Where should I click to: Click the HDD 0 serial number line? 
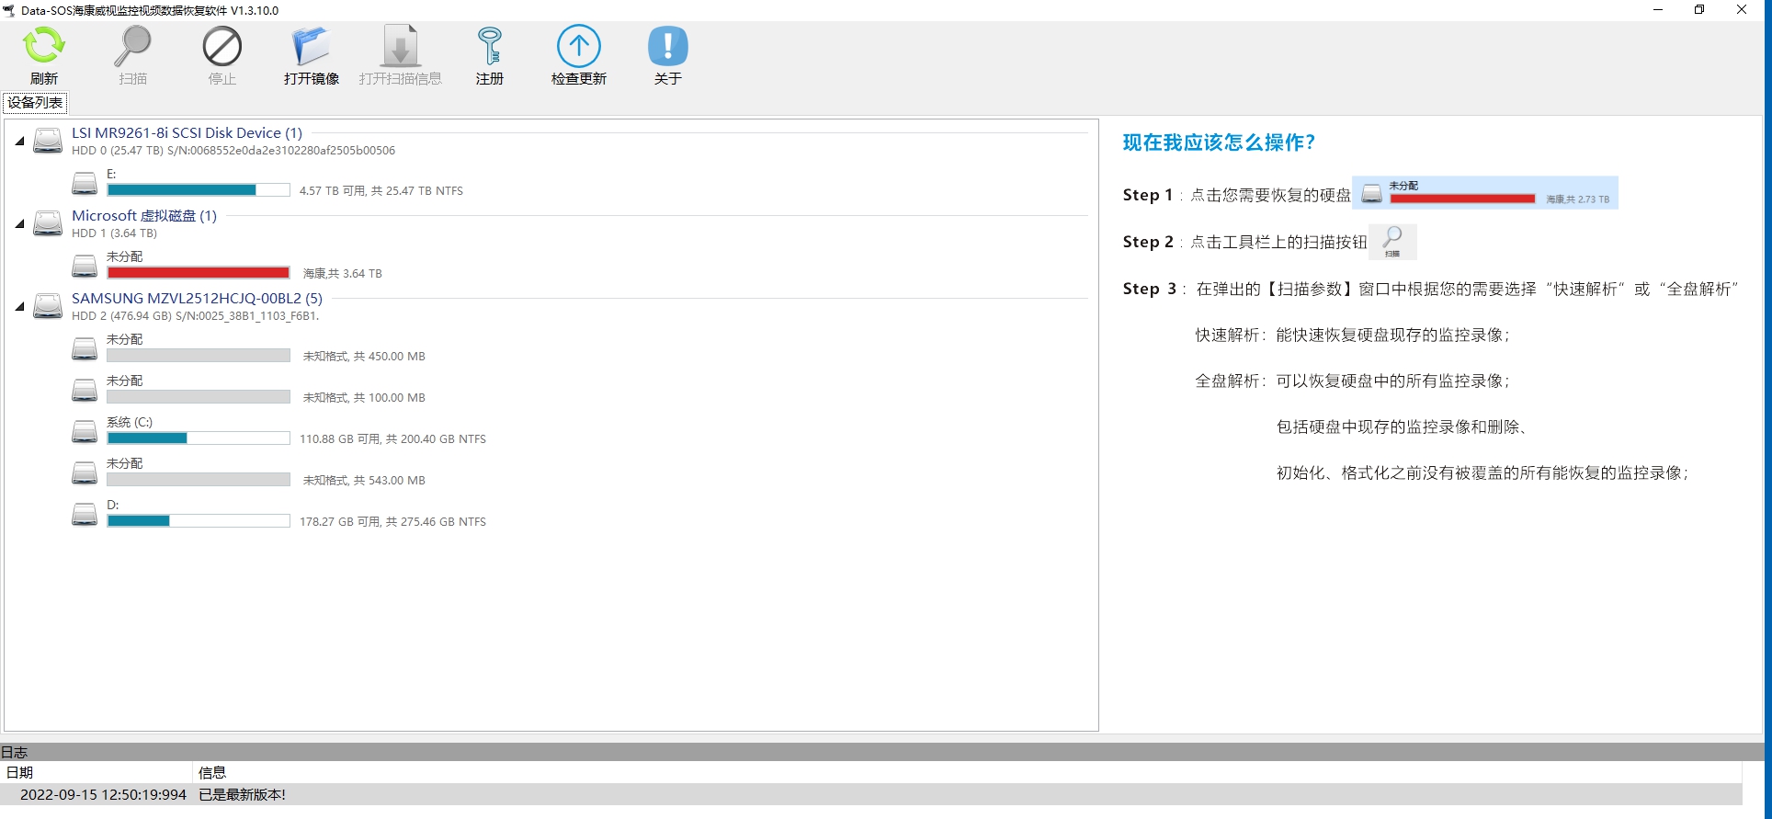click(233, 151)
